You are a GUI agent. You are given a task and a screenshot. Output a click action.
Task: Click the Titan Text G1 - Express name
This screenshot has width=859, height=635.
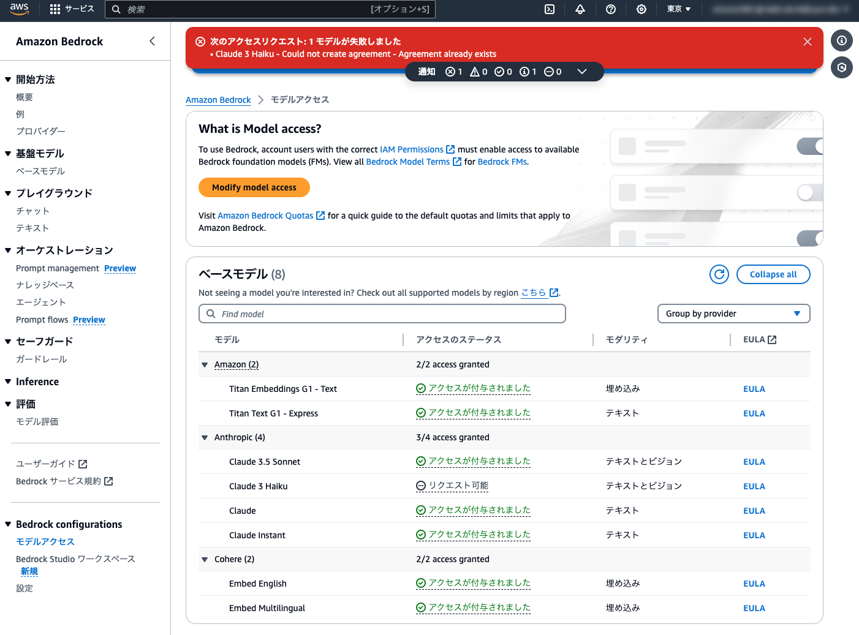click(273, 413)
